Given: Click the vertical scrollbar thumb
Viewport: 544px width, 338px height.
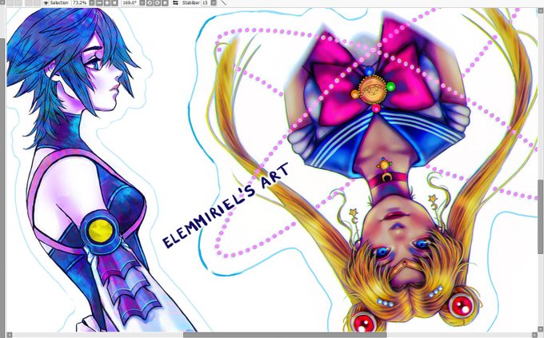Looking at the screenshot, I should [541, 217].
